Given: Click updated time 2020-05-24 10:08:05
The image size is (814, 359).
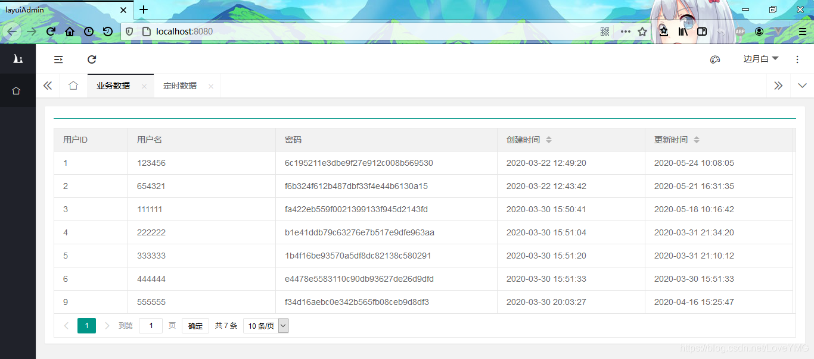Looking at the screenshot, I should point(694,163).
